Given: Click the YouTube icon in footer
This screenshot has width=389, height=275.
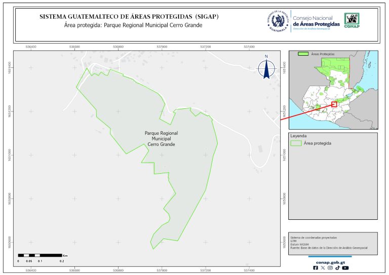Looking at the screenshot, I should click(x=345, y=268).
